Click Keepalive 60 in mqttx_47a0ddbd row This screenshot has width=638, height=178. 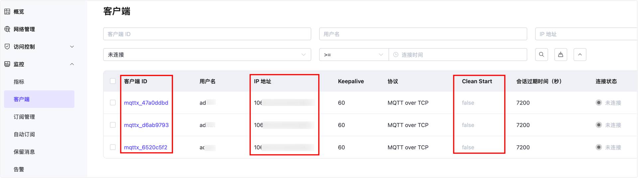[x=341, y=103]
